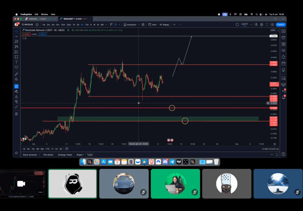Viewport: 303px width, 211px height.
Task: Switch to the Pine Editor tab
Action: 48,155
